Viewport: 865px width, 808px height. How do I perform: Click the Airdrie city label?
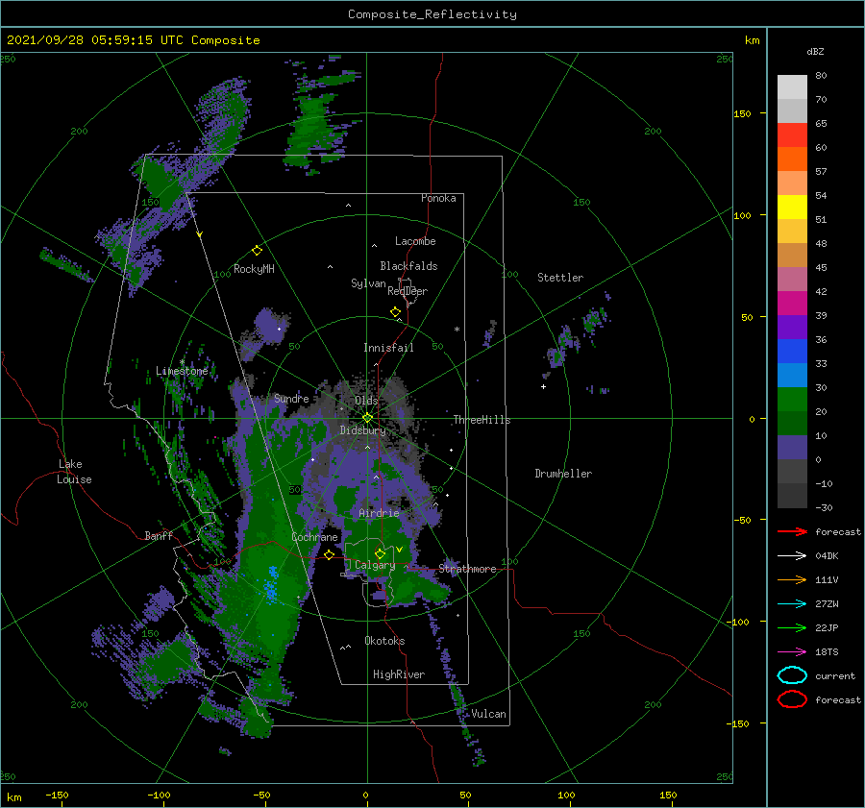[379, 513]
